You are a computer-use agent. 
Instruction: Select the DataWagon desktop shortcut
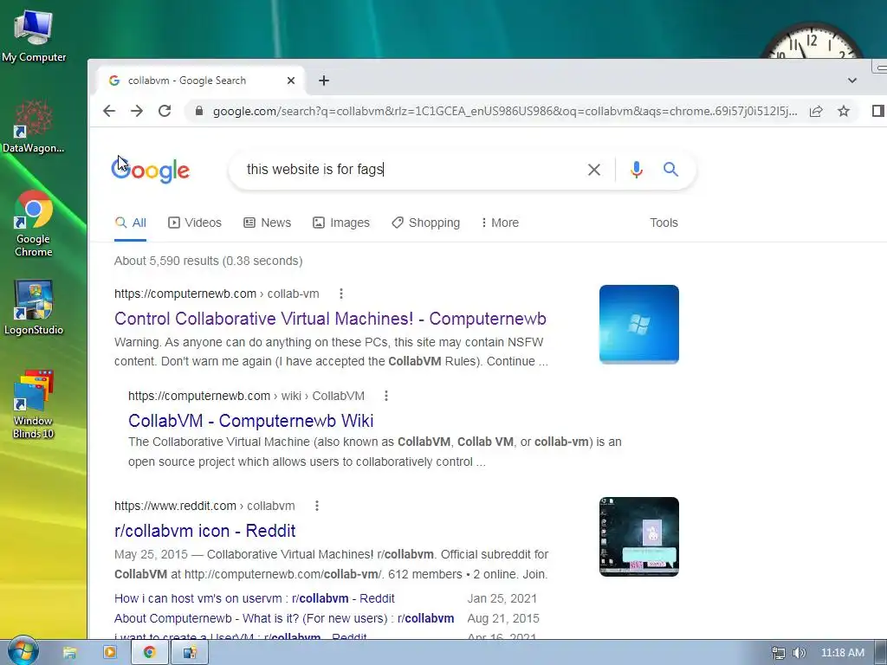[x=34, y=126]
